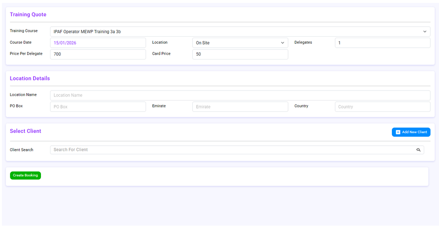Select the Country text field
Screen dimensions: 439x238
click(382, 107)
